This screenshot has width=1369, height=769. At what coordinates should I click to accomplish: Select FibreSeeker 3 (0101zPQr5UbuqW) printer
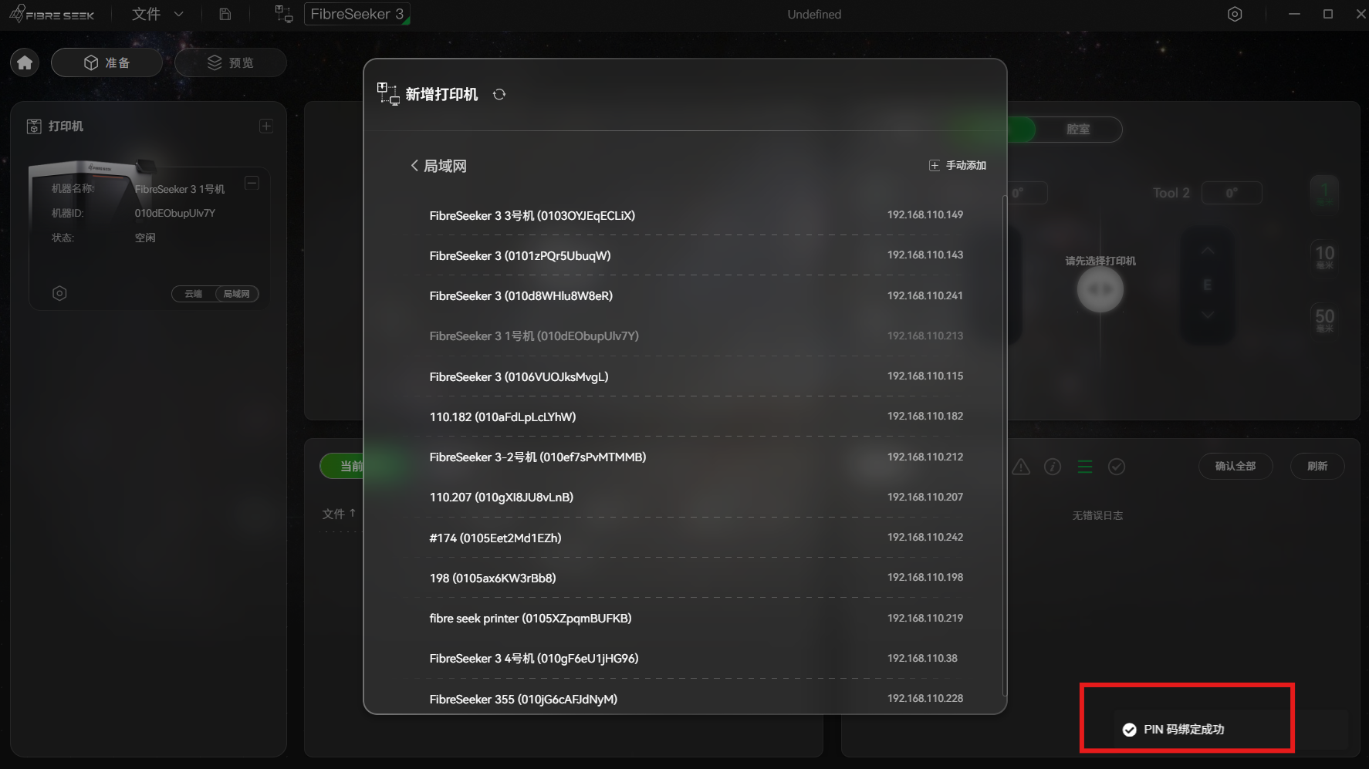(x=696, y=255)
